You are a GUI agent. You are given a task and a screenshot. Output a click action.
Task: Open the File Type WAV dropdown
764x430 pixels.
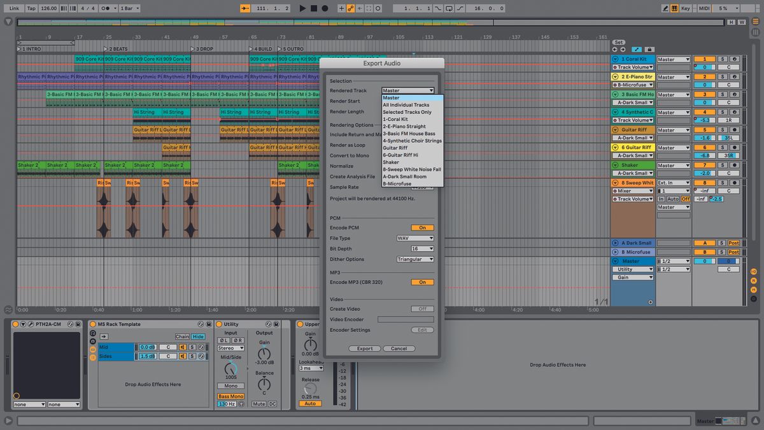(415, 238)
